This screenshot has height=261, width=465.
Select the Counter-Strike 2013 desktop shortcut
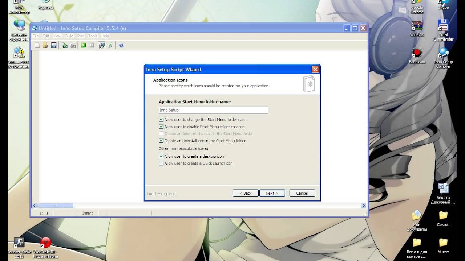[19, 248]
